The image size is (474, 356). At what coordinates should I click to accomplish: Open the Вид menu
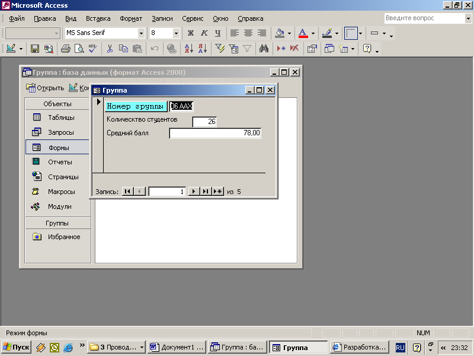pyautogui.click(x=71, y=18)
